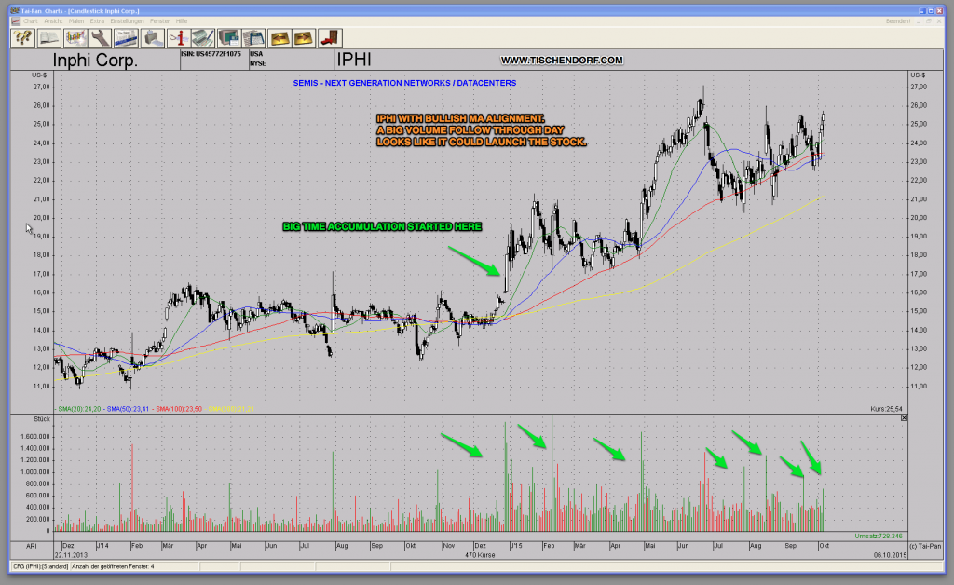
Task: Click the gold left arrow icon
Action: 280,37
